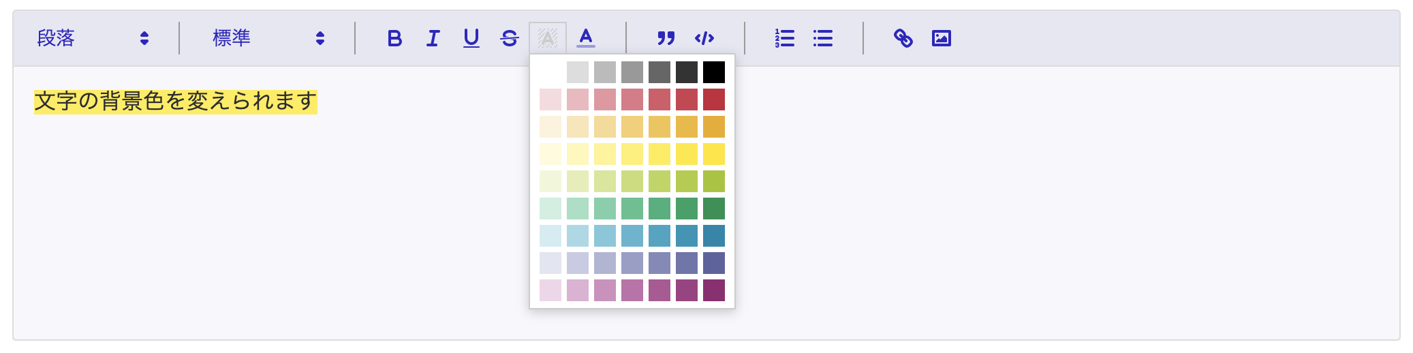Choose the darkest red swatch
This screenshot has height=353, width=1413.
pyautogui.click(x=713, y=99)
